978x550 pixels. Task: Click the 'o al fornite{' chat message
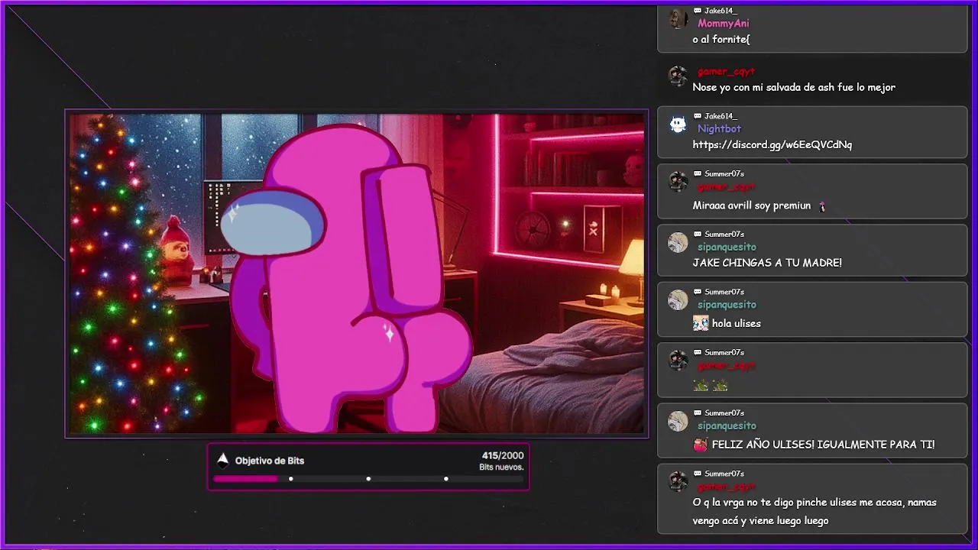[721, 39]
